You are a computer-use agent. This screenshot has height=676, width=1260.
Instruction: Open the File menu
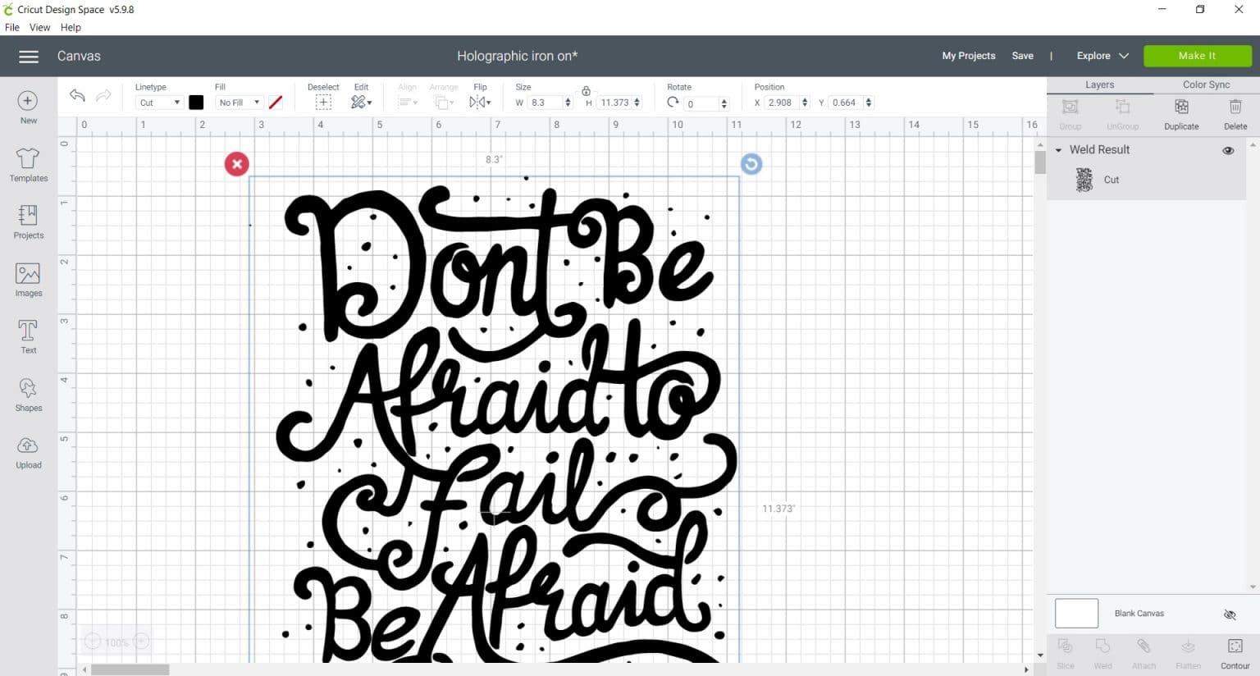(12, 27)
